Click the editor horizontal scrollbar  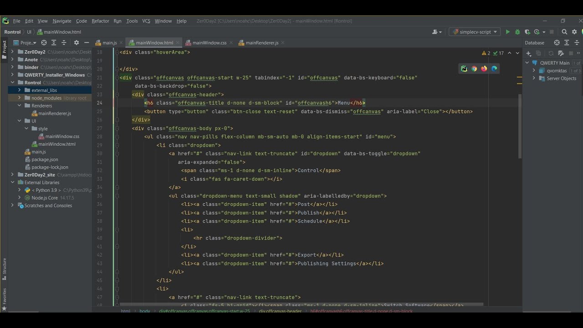pyautogui.click(x=301, y=304)
